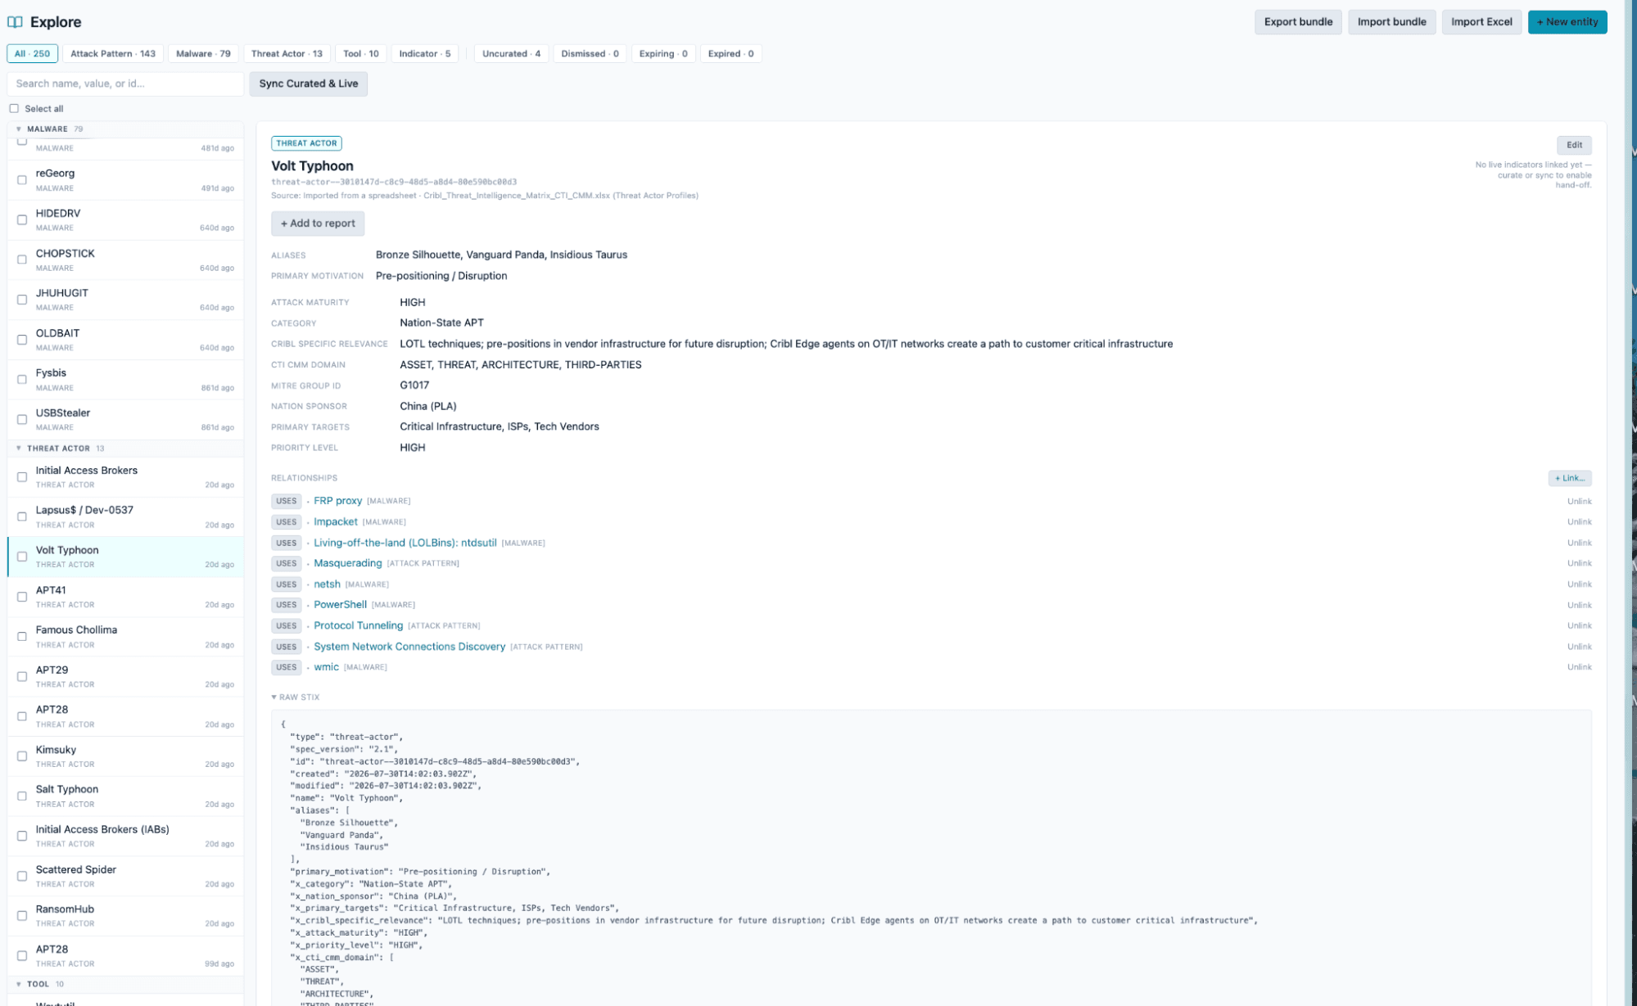This screenshot has width=1637, height=1006.
Task: Open wmic malware link
Action: (326, 667)
